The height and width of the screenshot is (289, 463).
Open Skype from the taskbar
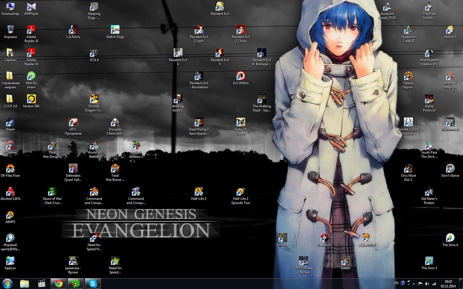pos(93,284)
